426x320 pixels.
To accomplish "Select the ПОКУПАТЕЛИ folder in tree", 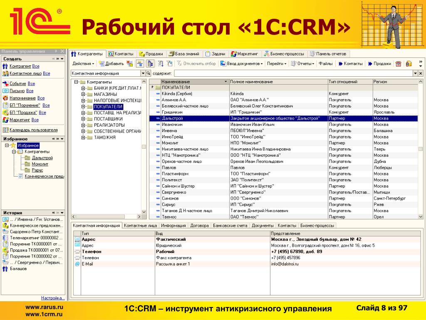I will pos(108,107).
